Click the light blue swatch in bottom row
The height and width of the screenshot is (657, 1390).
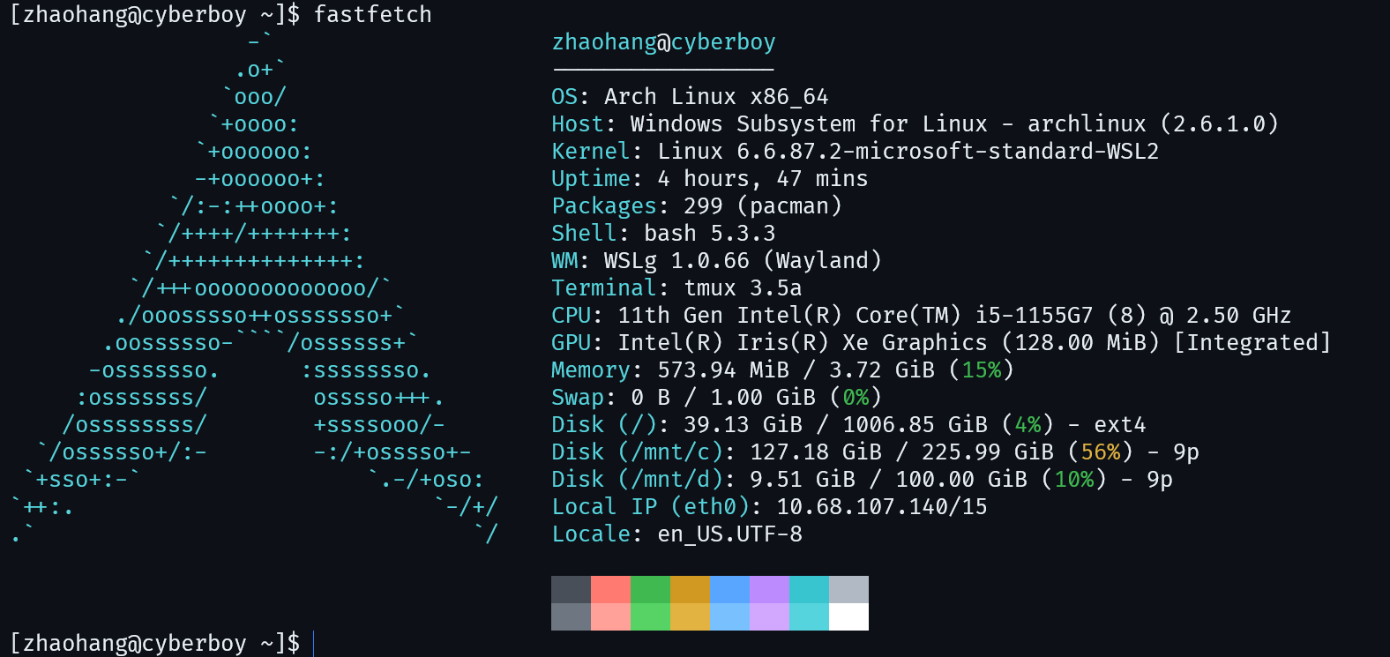(x=729, y=616)
